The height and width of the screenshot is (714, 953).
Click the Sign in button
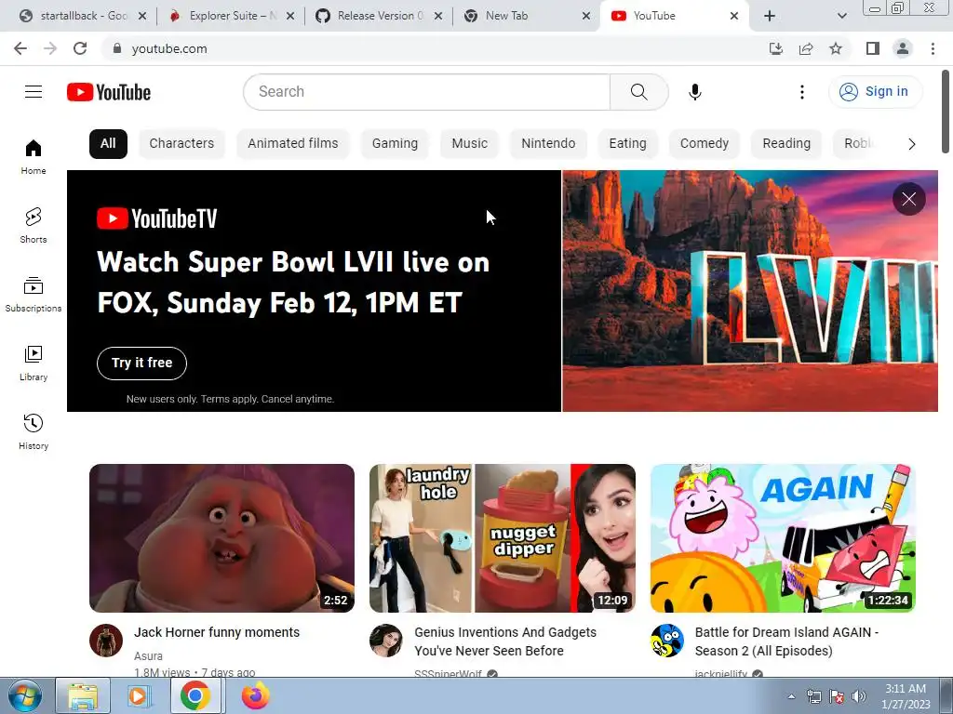click(875, 92)
